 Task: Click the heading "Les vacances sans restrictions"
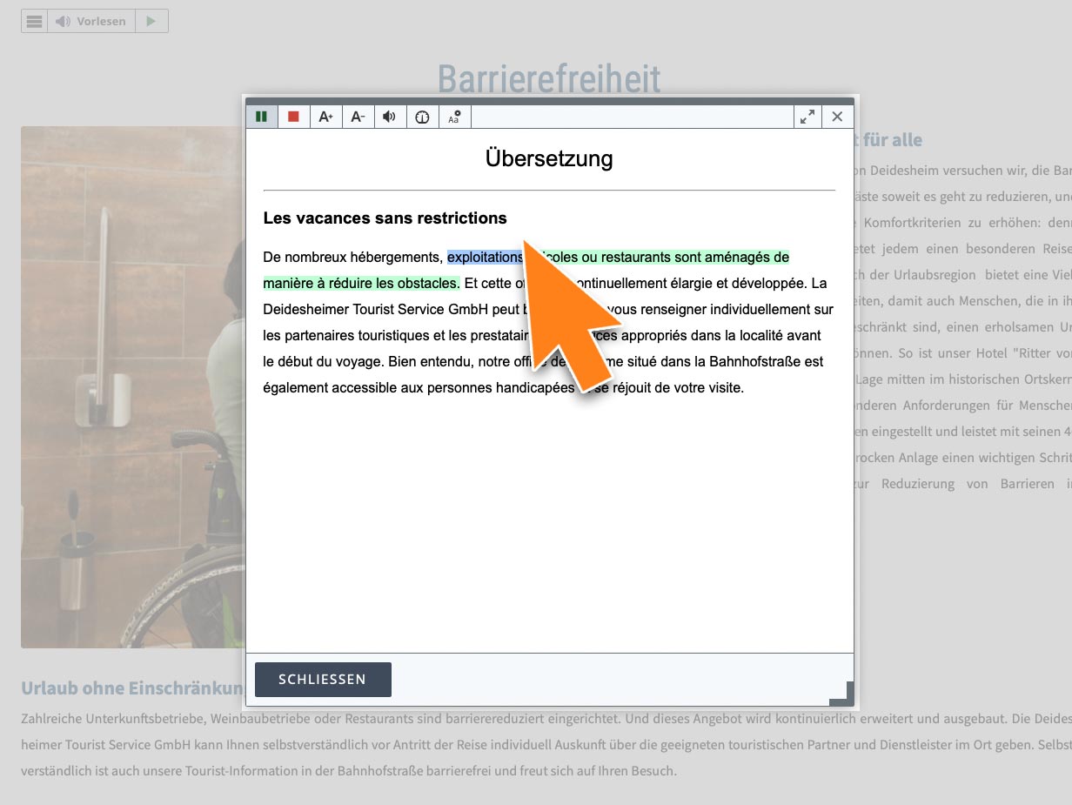tap(385, 218)
